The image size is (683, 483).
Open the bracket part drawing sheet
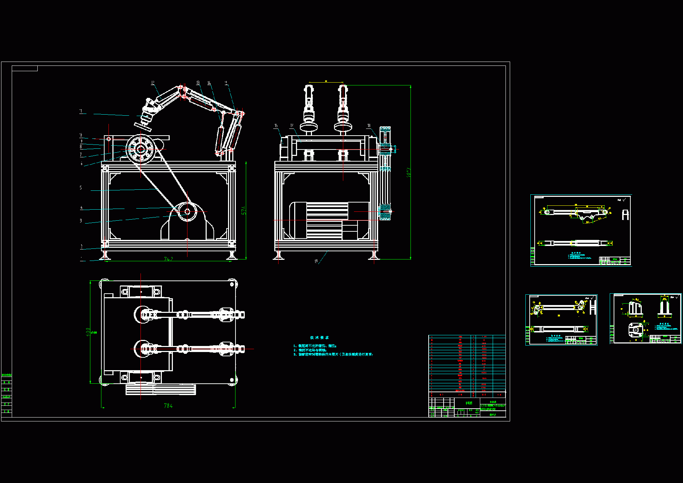[646, 319]
